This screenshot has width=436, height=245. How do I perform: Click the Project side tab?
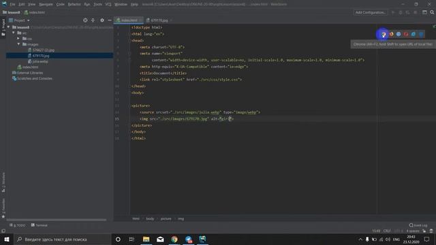pyautogui.click(x=3, y=27)
